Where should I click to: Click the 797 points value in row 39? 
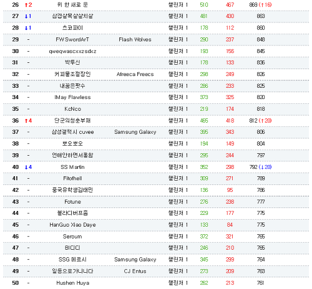[261, 156]
